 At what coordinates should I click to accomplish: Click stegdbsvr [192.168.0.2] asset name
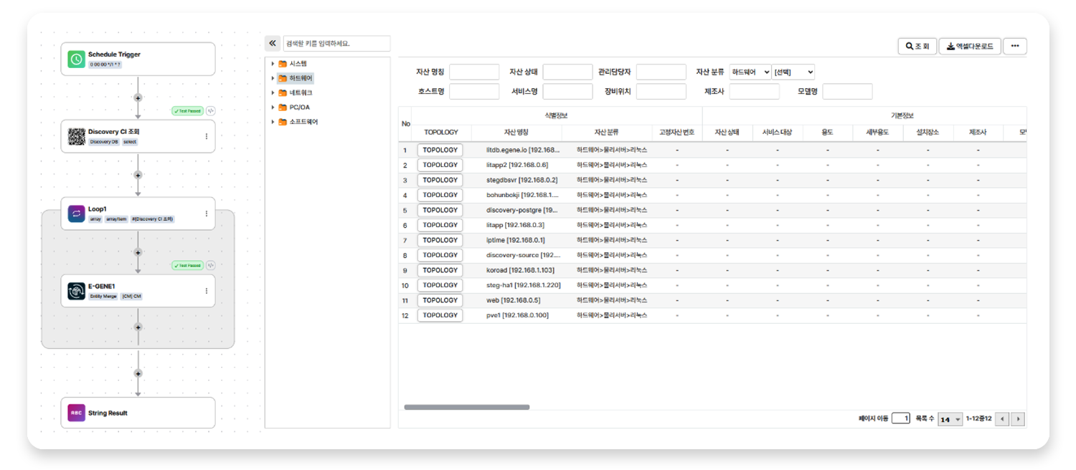coord(522,180)
